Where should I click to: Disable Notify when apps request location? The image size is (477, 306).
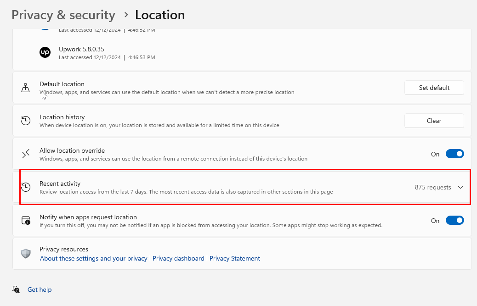pos(455,221)
